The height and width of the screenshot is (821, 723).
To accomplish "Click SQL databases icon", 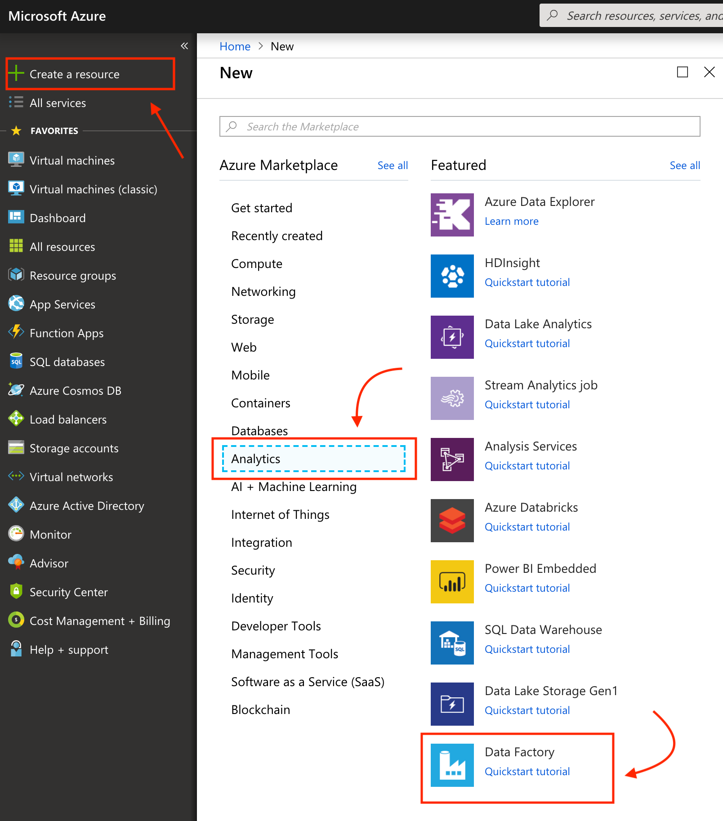I will coord(16,361).
